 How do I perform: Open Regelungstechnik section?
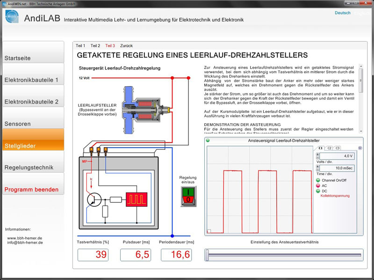coord(33,161)
